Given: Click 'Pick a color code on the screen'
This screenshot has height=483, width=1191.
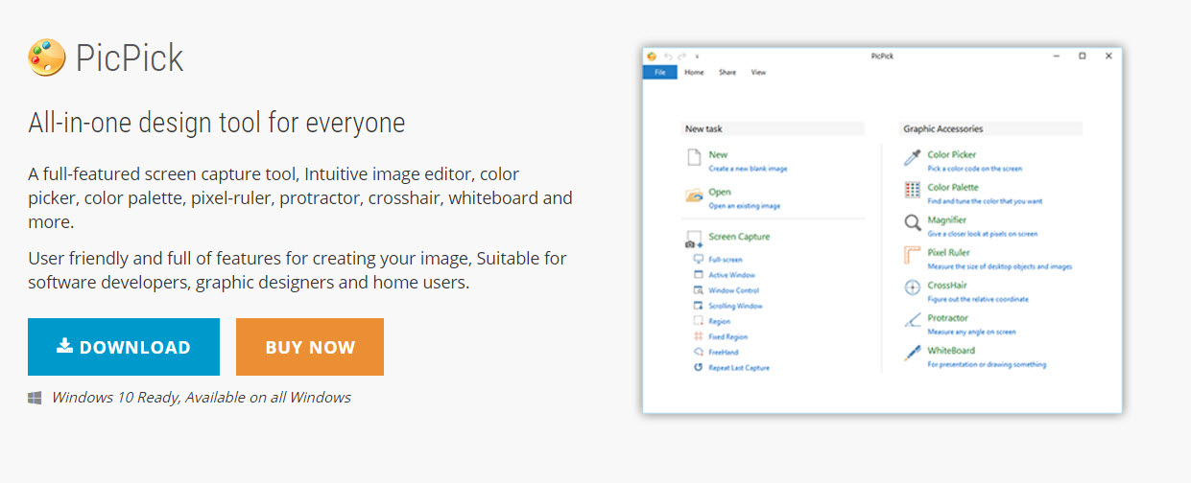Looking at the screenshot, I should pos(975,169).
